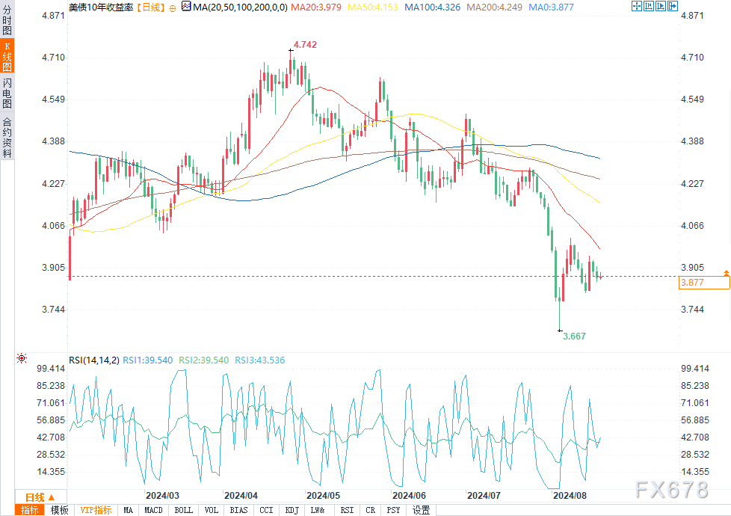The image size is (731, 516).
Task: Click the MA indicator chart icon in header
Action: click(186, 7)
